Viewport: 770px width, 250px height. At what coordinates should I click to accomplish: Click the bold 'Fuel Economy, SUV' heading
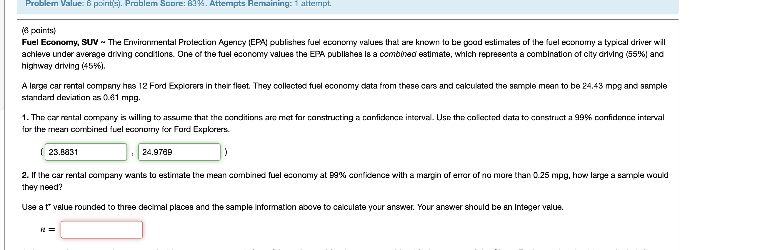click(x=60, y=42)
